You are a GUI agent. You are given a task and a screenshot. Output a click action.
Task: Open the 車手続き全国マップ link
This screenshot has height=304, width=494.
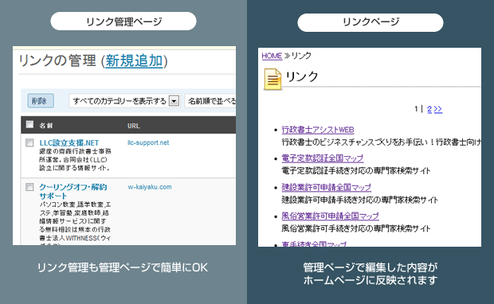pos(314,244)
